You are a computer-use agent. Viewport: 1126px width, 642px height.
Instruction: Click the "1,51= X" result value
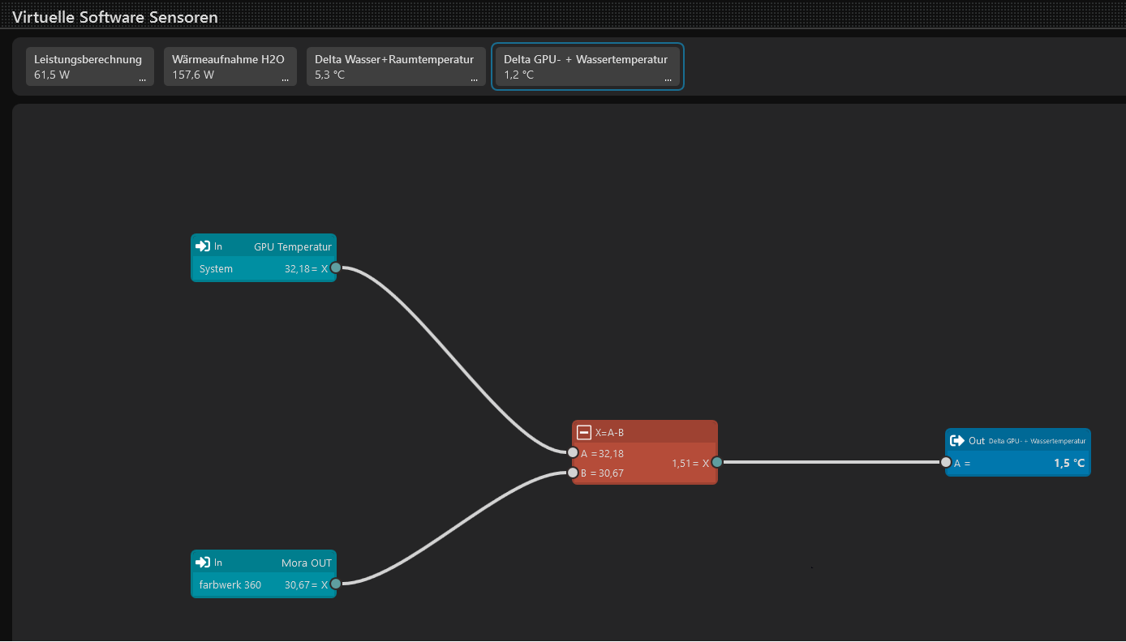[690, 463]
